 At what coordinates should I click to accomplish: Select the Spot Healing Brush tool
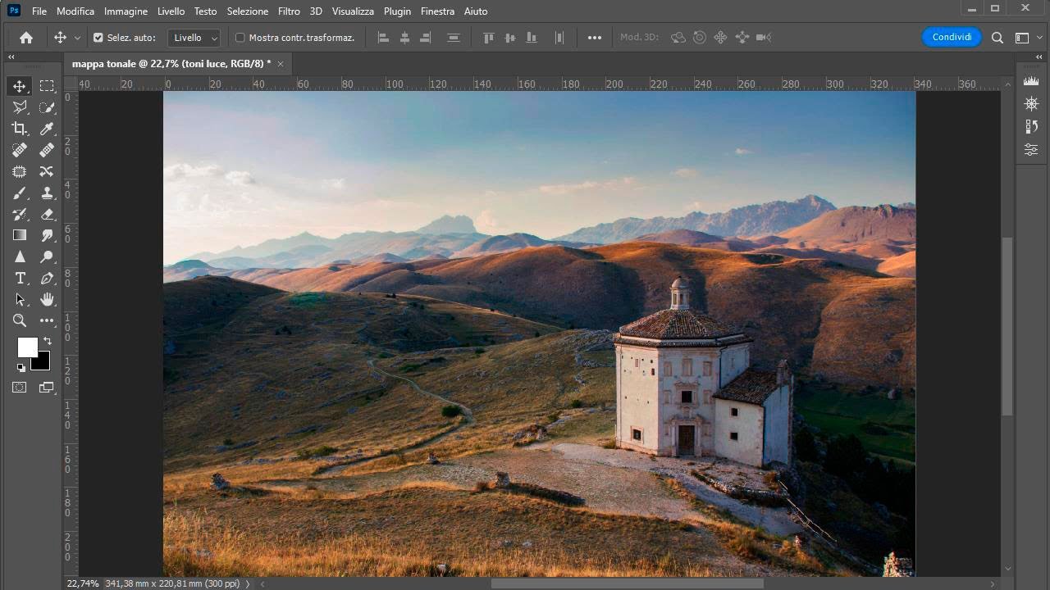click(x=20, y=150)
